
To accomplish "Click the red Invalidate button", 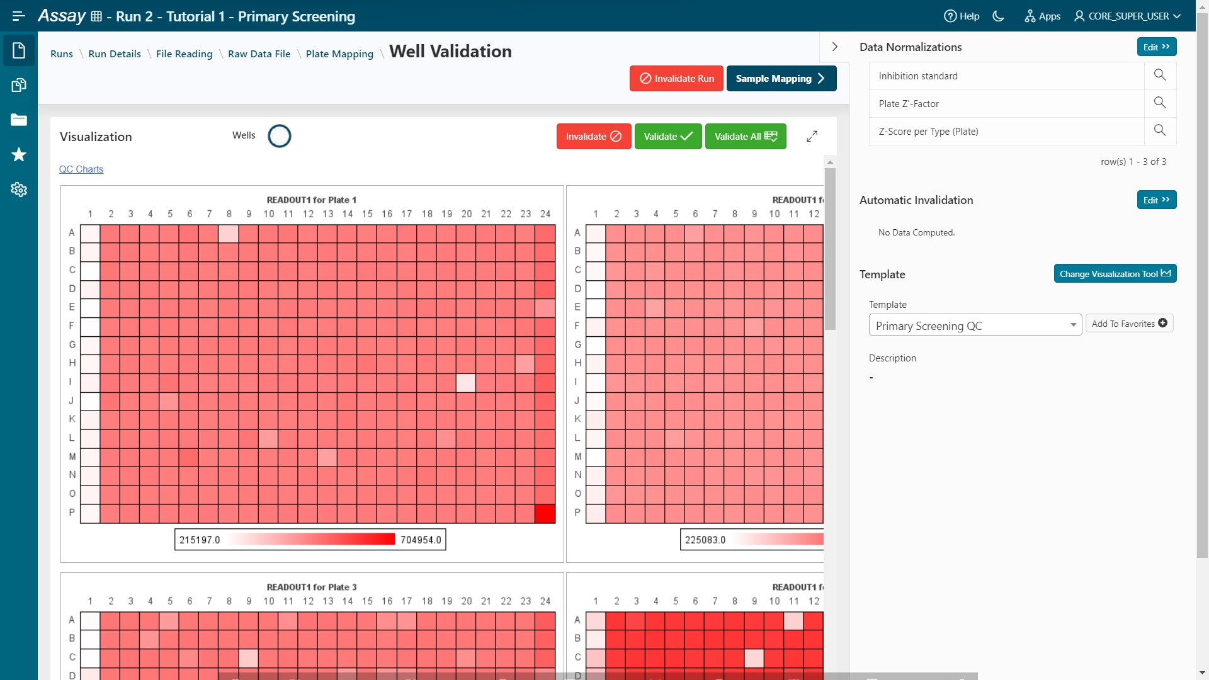I will click(594, 137).
